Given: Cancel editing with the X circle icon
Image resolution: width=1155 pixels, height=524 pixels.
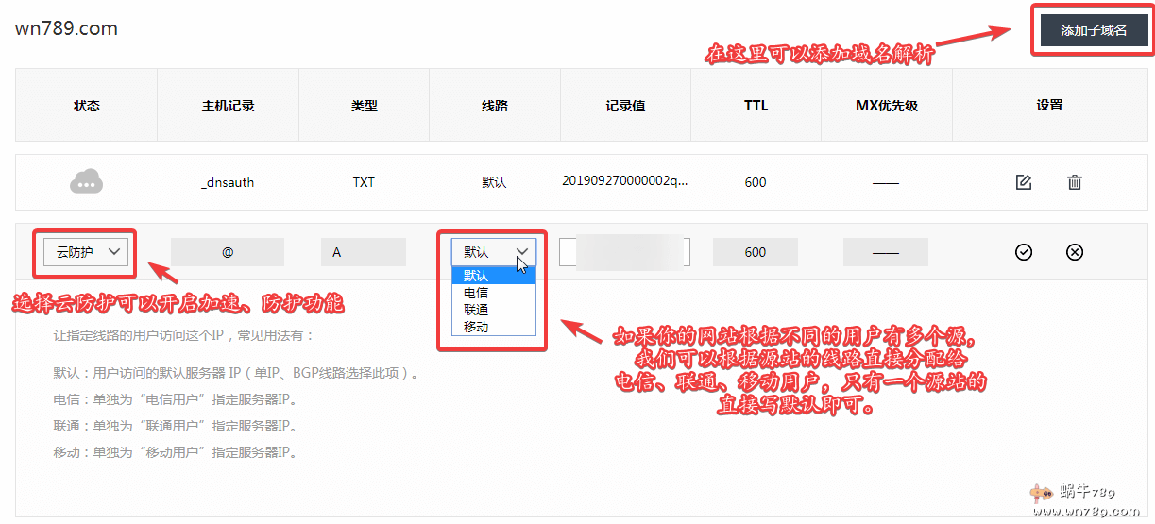Looking at the screenshot, I should coord(1074,252).
